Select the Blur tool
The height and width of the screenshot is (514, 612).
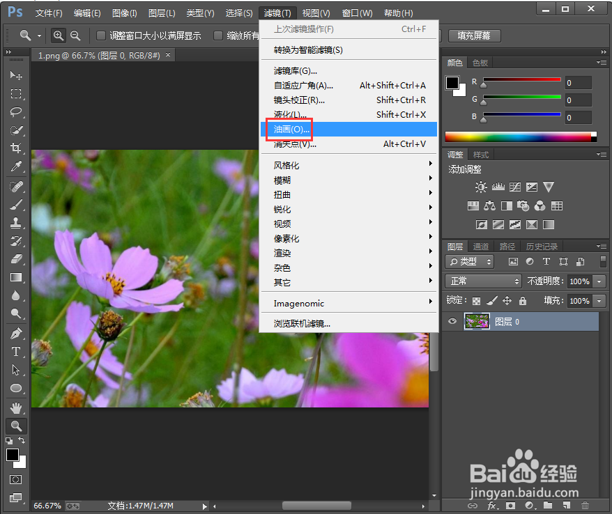[16, 295]
